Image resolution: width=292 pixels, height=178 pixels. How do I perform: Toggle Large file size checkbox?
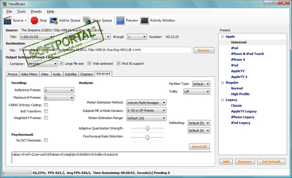coord(61,64)
